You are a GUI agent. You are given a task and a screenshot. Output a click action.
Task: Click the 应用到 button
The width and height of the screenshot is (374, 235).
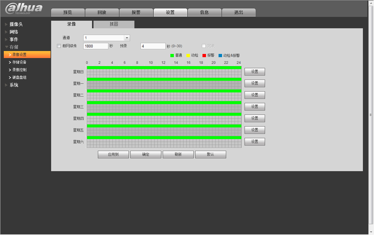(x=113, y=155)
